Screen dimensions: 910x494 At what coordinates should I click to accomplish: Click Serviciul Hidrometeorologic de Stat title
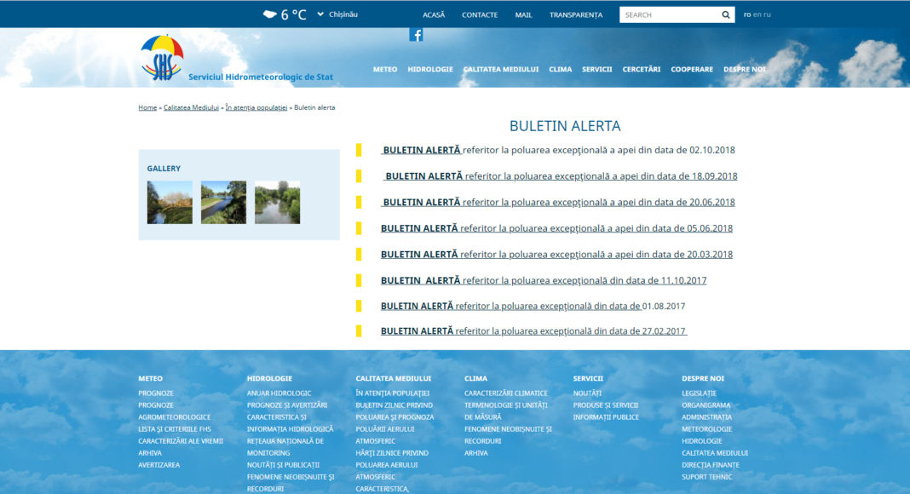(261, 78)
